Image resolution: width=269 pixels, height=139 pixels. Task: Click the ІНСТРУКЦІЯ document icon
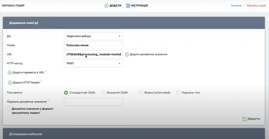(128, 5)
